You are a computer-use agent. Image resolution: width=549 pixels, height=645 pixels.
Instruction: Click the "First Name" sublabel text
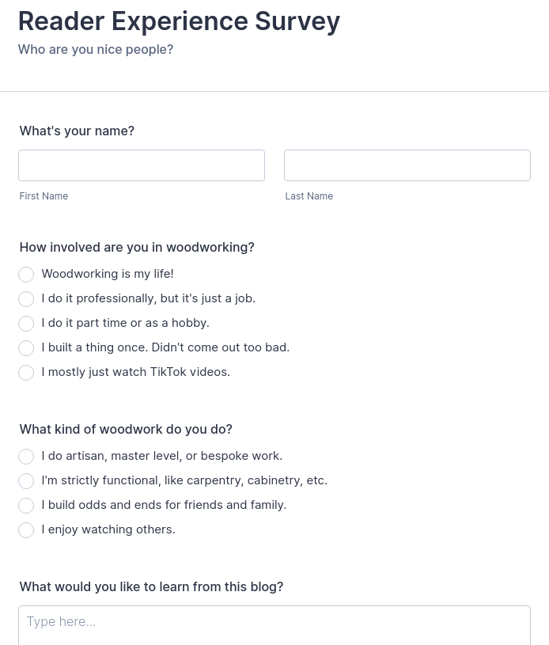click(44, 196)
